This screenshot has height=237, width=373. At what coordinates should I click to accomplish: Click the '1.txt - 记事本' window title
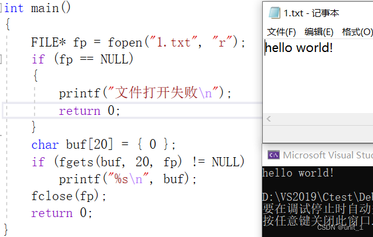point(311,13)
